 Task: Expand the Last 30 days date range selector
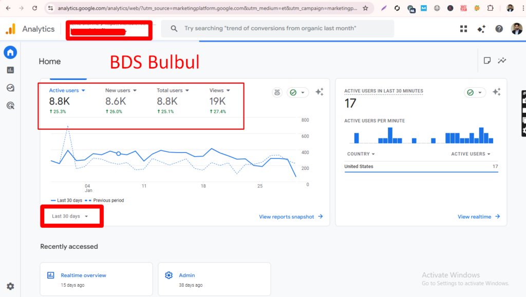(x=71, y=216)
